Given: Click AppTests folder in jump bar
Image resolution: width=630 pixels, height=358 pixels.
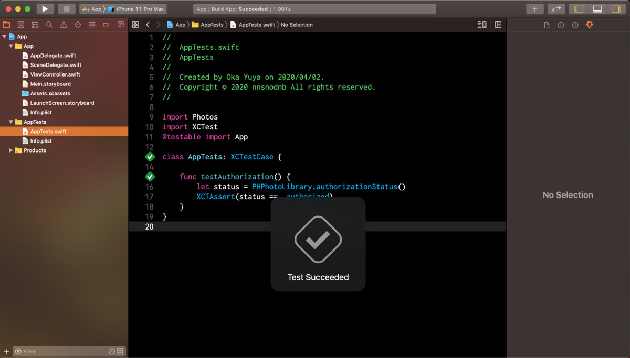Looking at the screenshot, I should 207,25.
